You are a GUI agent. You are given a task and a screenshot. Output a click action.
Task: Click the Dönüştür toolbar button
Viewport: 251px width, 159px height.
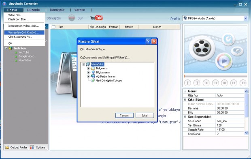tap(54, 18)
